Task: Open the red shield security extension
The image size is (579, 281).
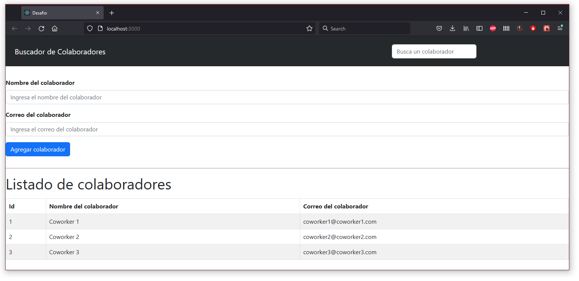Action: (533, 28)
